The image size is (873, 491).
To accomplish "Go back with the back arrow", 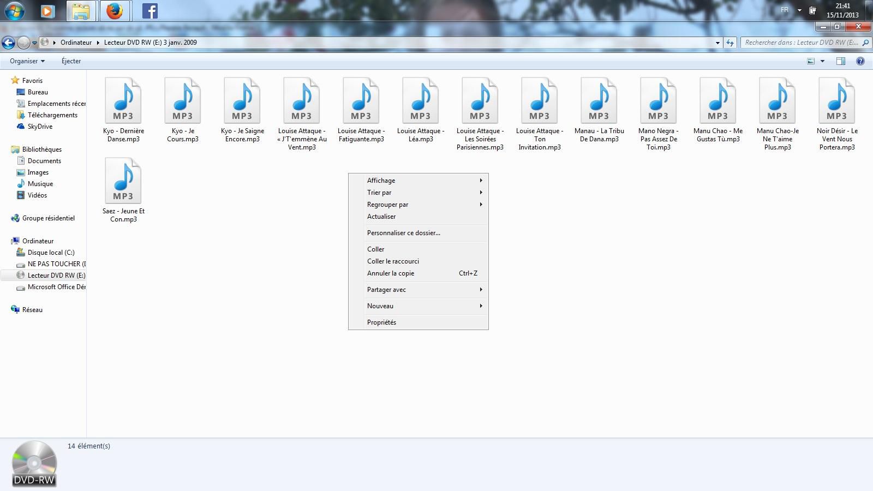I will (x=8, y=43).
